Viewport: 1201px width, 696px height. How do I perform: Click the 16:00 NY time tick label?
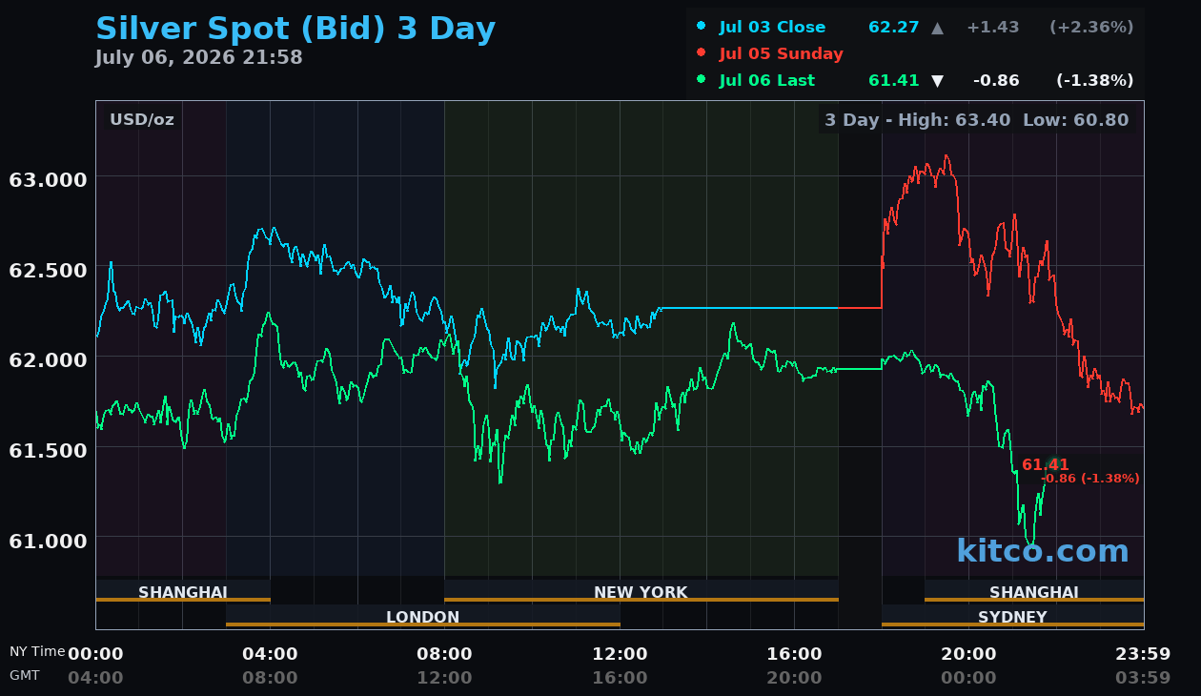point(794,654)
